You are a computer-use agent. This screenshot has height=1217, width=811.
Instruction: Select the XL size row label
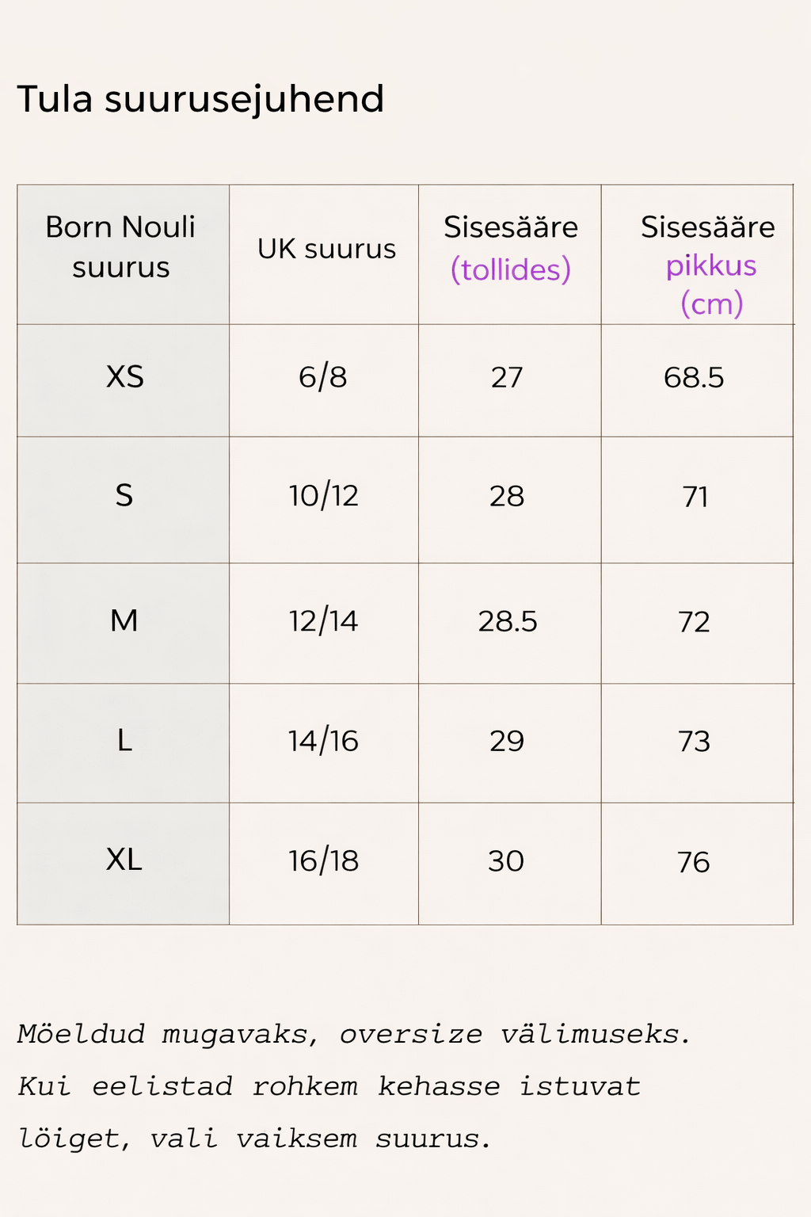click(124, 860)
